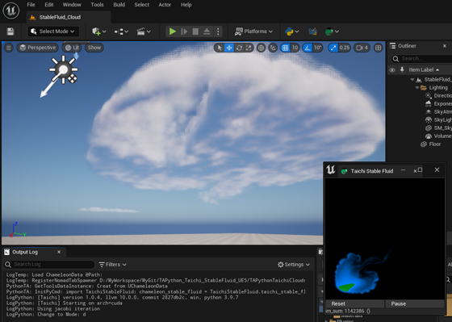Screen dimensions: 452x322
Task: Select the SkyAtm actor in Outliner
Action: (x=438, y=112)
